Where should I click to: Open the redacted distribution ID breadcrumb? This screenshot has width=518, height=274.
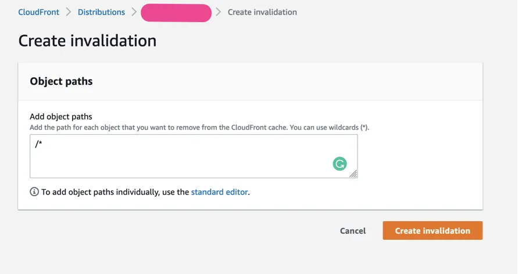[x=176, y=12]
